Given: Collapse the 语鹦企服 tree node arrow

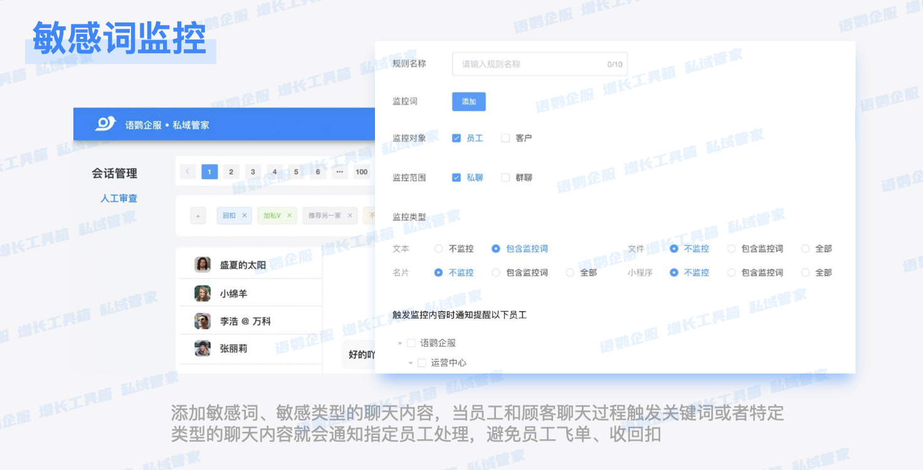Looking at the screenshot, I should pyautogui.click(x=400, y=343).
